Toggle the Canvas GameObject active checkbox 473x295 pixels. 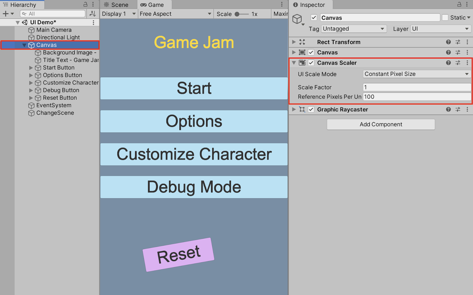coord(314,18)
